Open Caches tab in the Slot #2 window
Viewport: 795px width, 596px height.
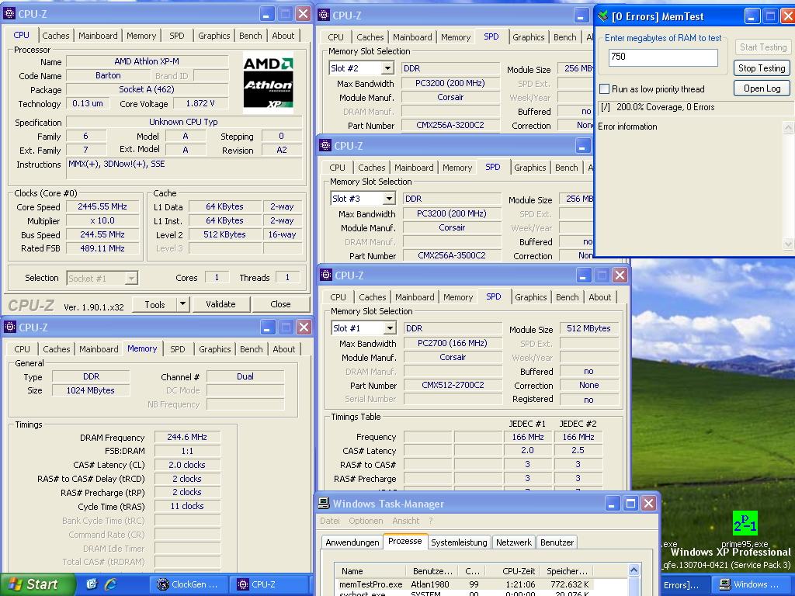[370, 37]
